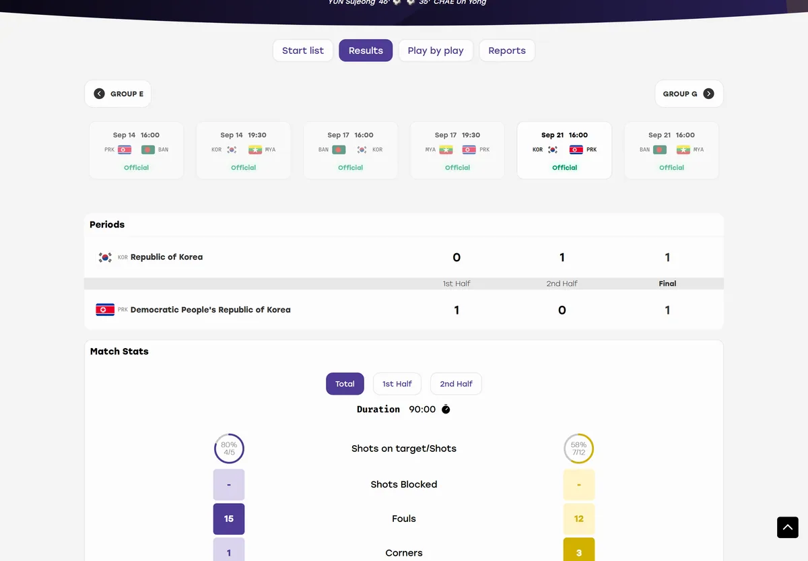
Task: Switch to Play by play tab
Action: [436, 51]
